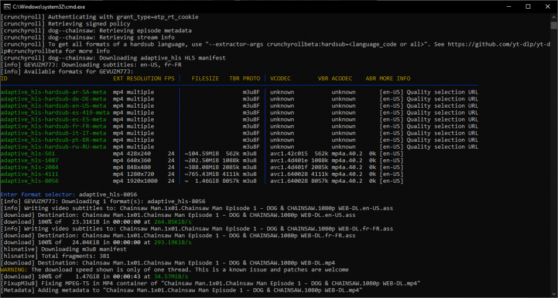Click the 'Enter format selector:' prompt text
Image resolution: width=558 pixels, height=298 pixels.
pos(38,195)
